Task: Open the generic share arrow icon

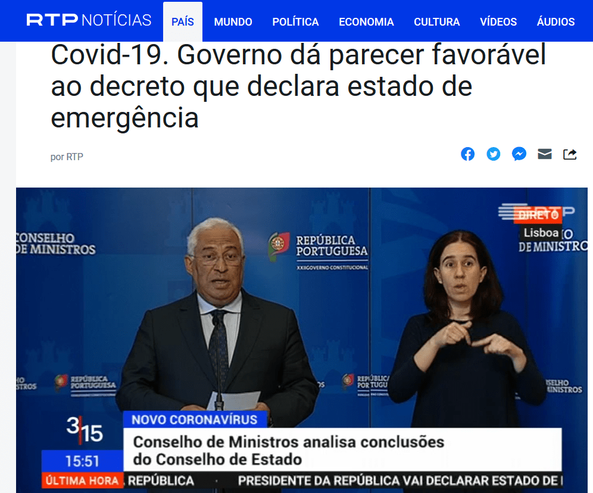Action: (x=570, y=154)
